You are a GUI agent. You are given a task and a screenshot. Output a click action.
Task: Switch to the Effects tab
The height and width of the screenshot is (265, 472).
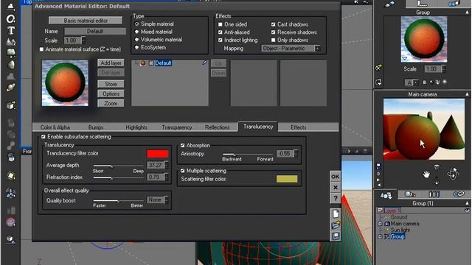(x=298, y=127)
